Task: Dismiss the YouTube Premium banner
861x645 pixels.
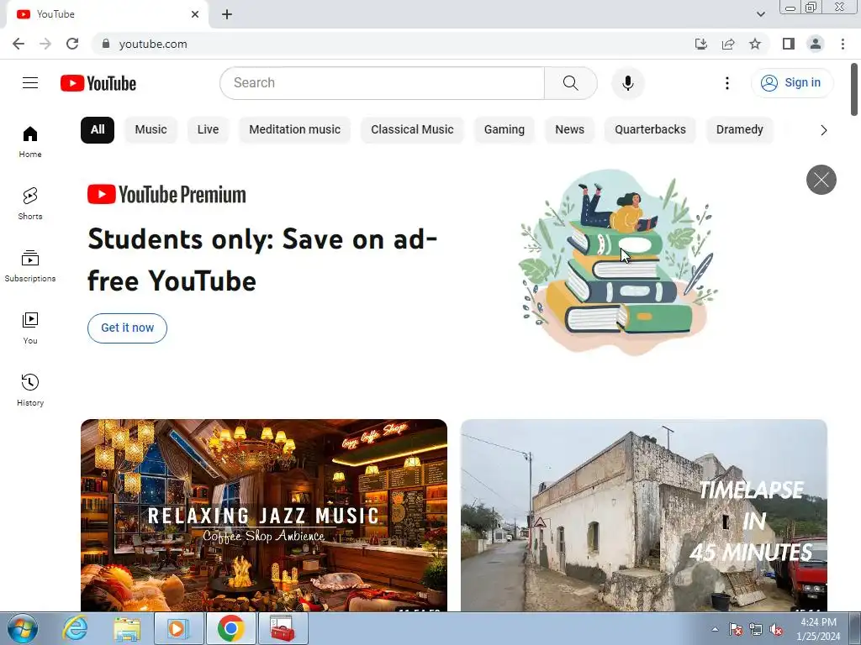Action: 821,180
